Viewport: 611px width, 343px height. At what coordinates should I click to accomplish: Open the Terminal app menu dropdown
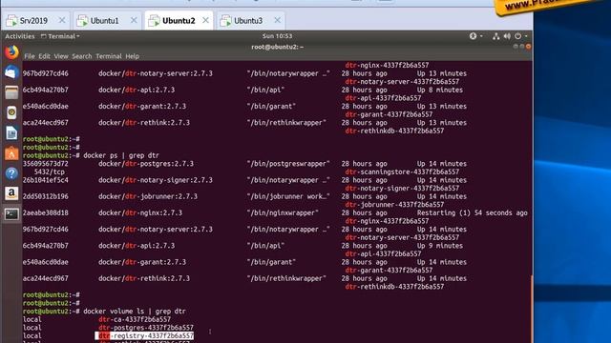pyautogui.click(x=60, y=36)
